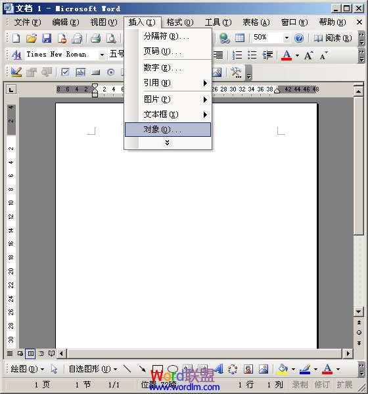Screen dimensions: 368x394
Task: Click the Shrink Font icon
Action: [323, 55]
